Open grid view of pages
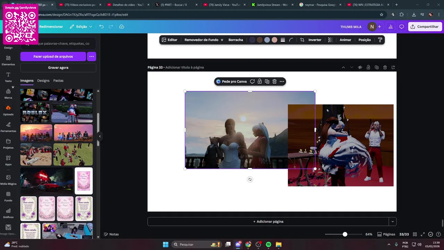The height and width of the screenshot is (250, 444). 415,234
